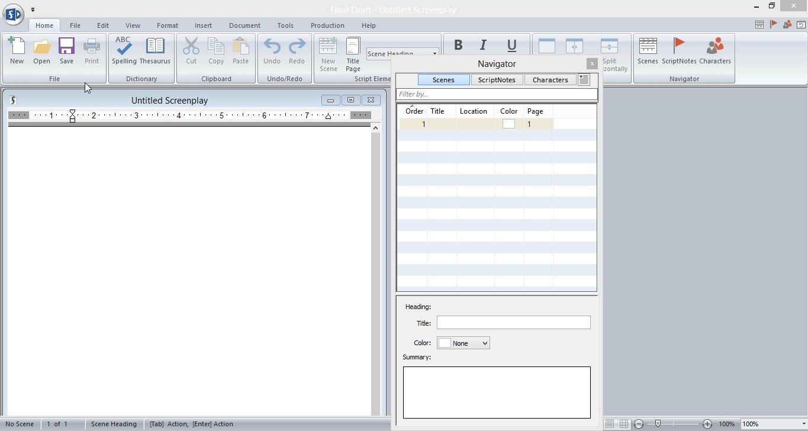The image size is (808, 431).
Task: Click the document scroll up arrow
Action: [x=375, y=127]
